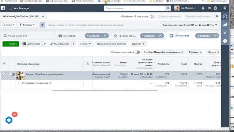Open the Columns user settings dropdown
Screen dimensions: 234x132
pos(163,52)
